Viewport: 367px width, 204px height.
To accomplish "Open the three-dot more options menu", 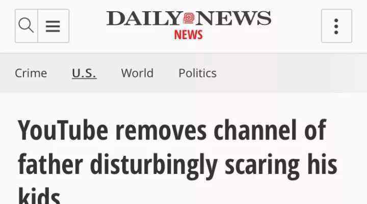I will pos(336,26).
